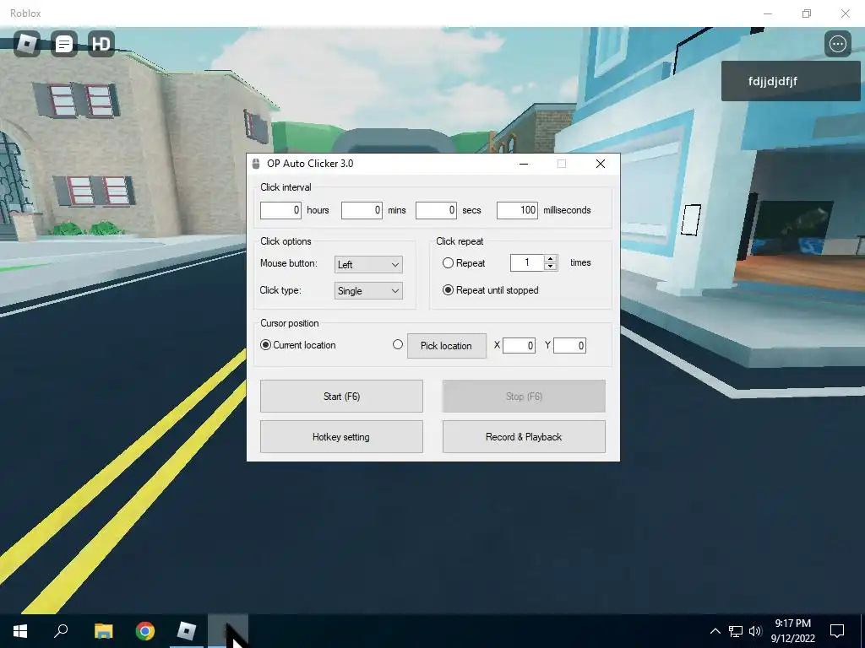The image size is (865, 648).
Task: Open File Explorer from the taskbar
Action: click(x=103, y=631)
